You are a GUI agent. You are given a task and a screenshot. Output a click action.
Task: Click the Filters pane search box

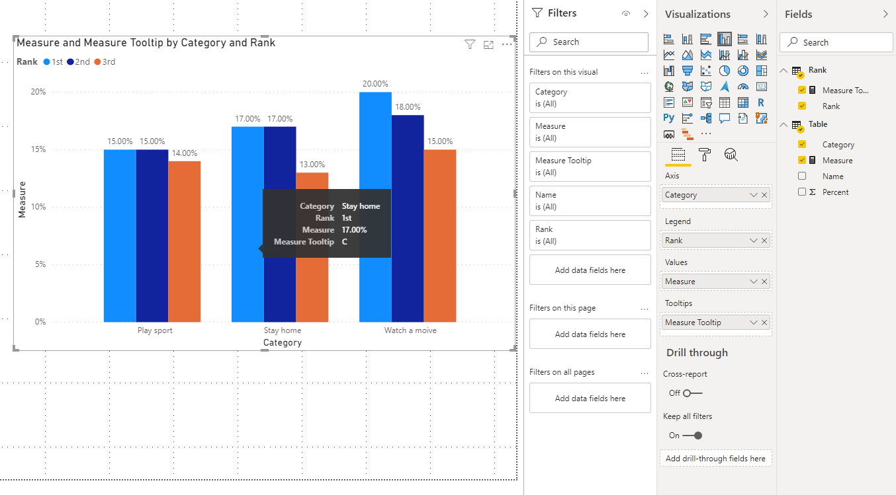coord(590,42)
